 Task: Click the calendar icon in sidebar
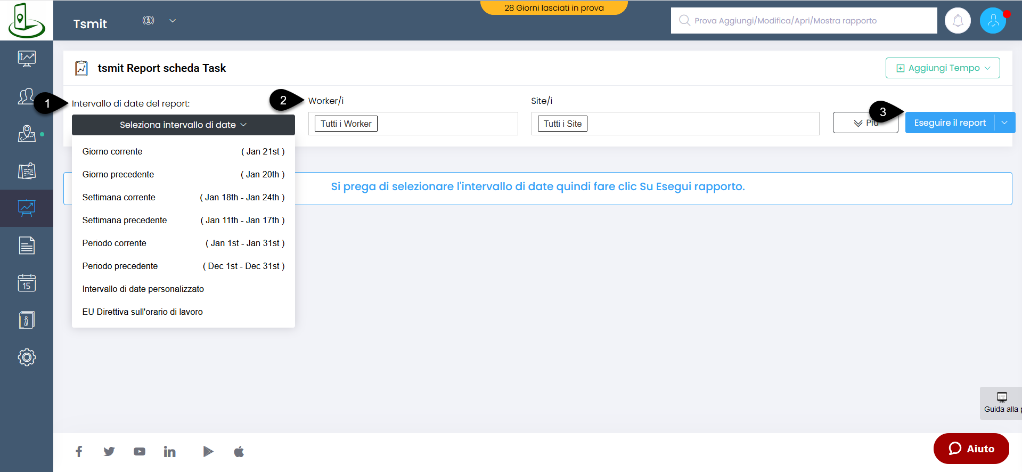(27, 283)
